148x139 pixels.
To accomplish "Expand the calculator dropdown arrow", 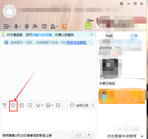I will pos(52,105).
